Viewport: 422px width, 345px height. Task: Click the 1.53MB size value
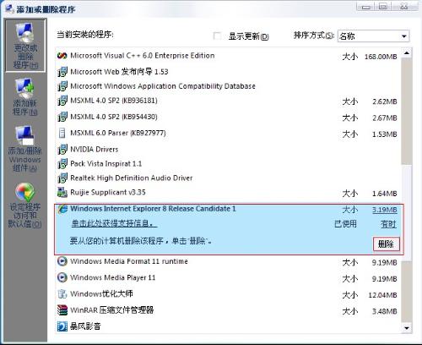pos(385,134)
